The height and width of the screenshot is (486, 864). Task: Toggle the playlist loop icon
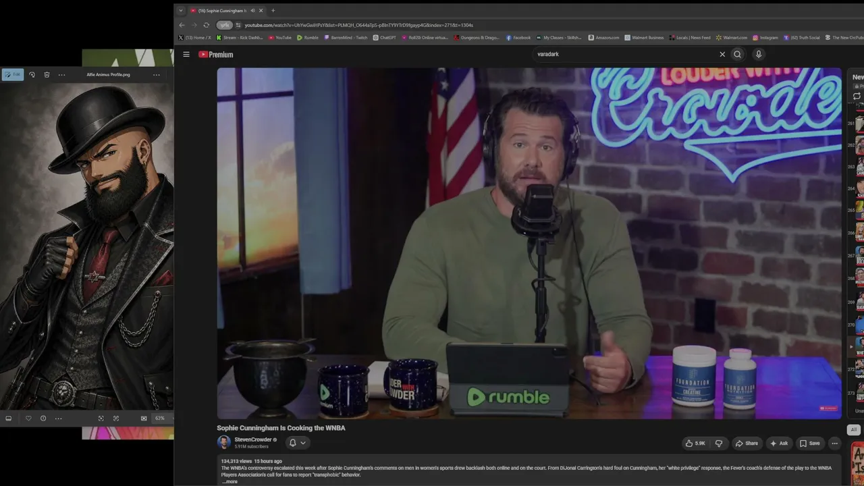point(857,97)
